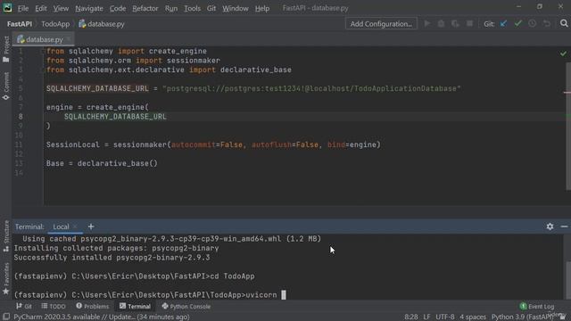Click the editor vertical scrollbar

[x=568, y=126]
